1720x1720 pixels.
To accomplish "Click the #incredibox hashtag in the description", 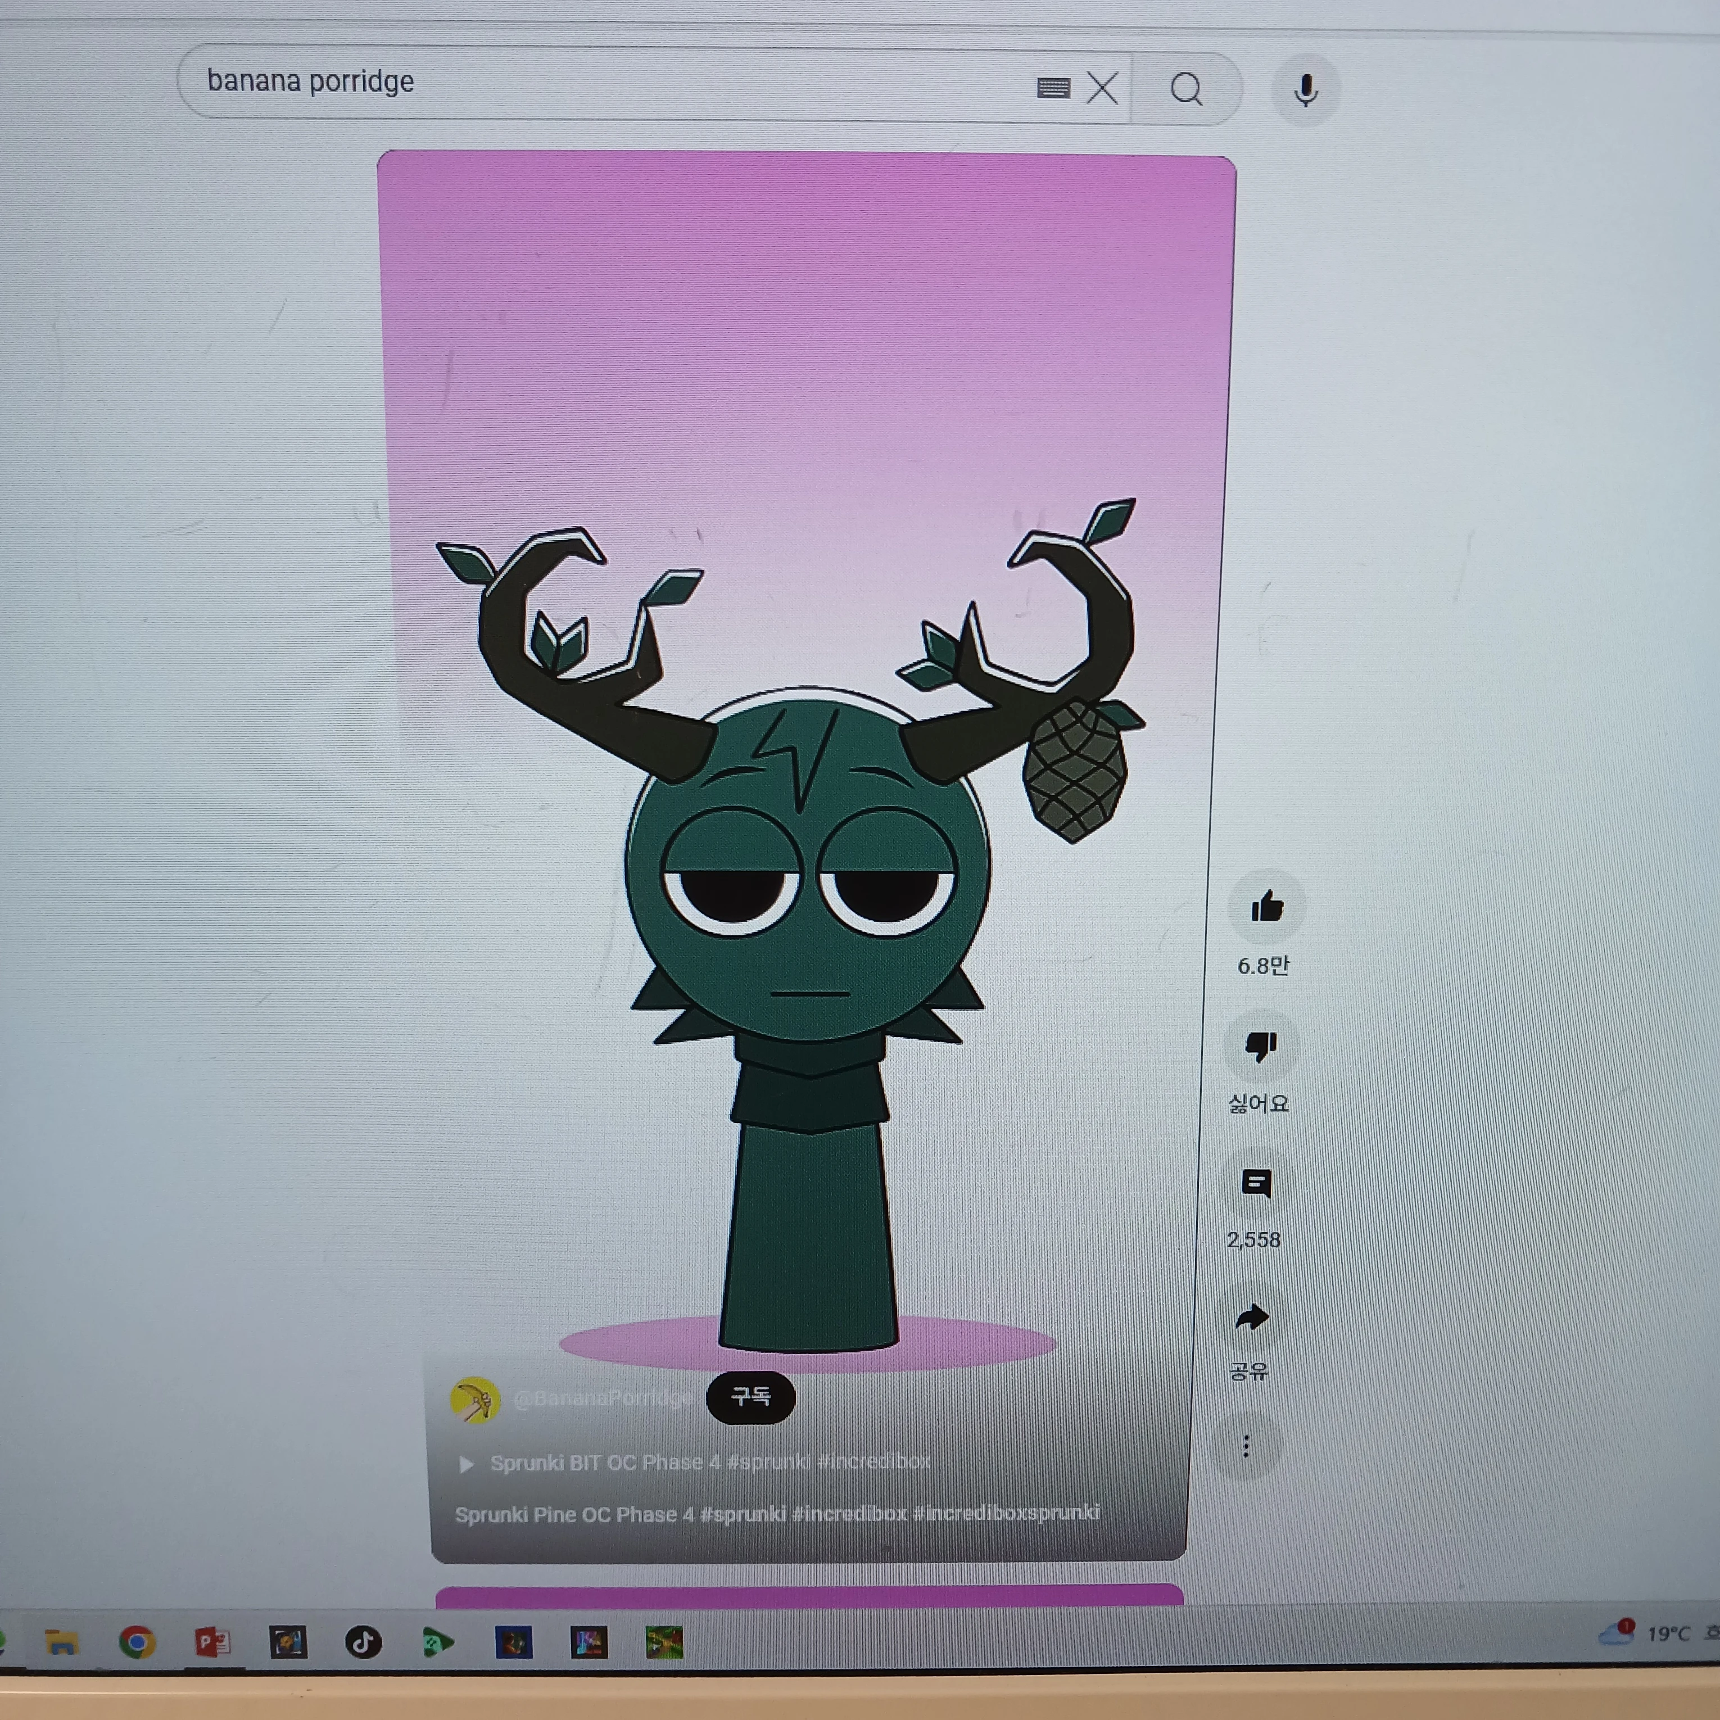I will click(849, 1514).
